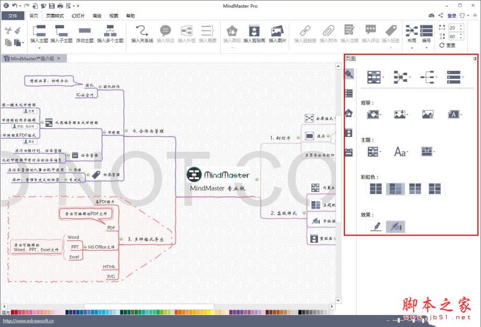Click the copy icon in ribbon
This screenshot has height=327, width=481.
(8, 42)
